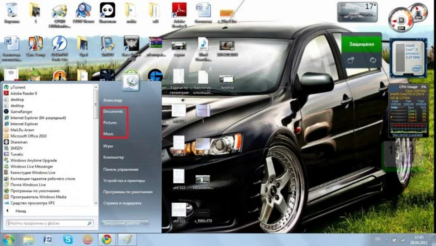
Task: Click New version is available link in gadget
Action: click(407, 135)
